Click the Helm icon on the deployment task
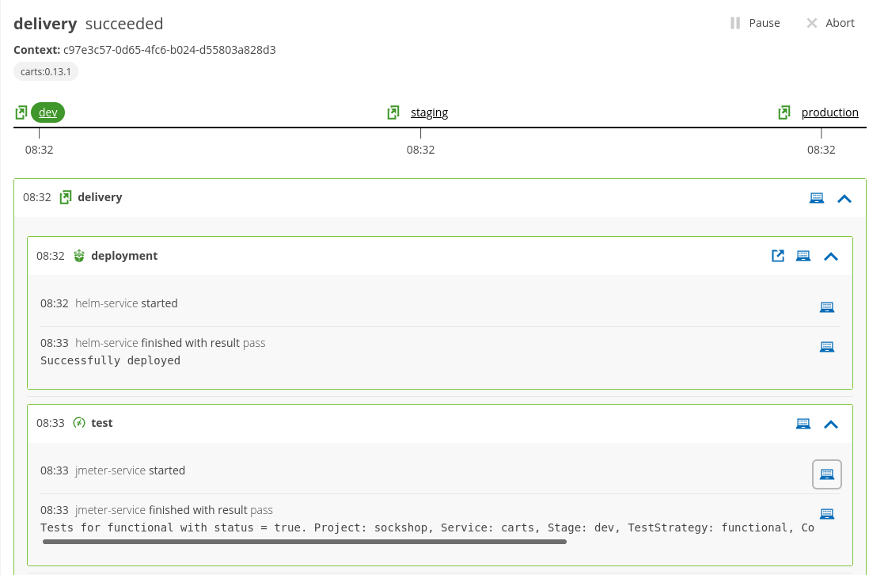This screenshot has width=869, height=575. [x=78, y=255]
